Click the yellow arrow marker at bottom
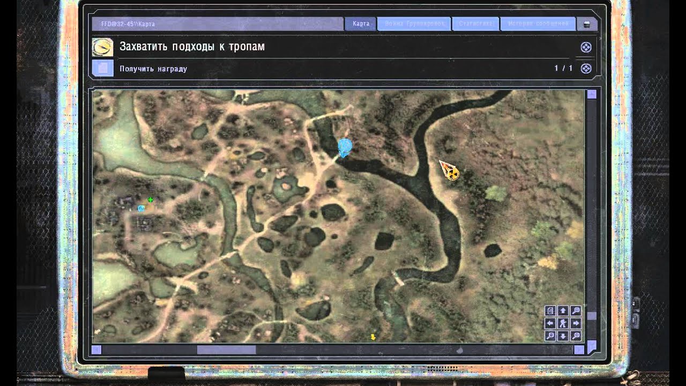The width and height of the screenshot is (686, 386). click(373, 337)
